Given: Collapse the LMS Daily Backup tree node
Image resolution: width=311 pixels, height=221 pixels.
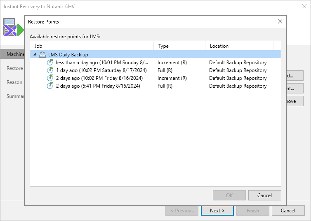Looking at the screenshot, I should [35, 55].
